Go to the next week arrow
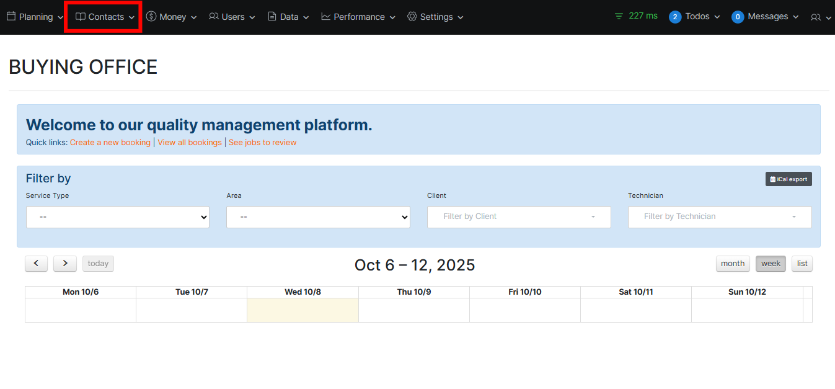Screen dimensions: 835x389 click(x=65, y=264)
